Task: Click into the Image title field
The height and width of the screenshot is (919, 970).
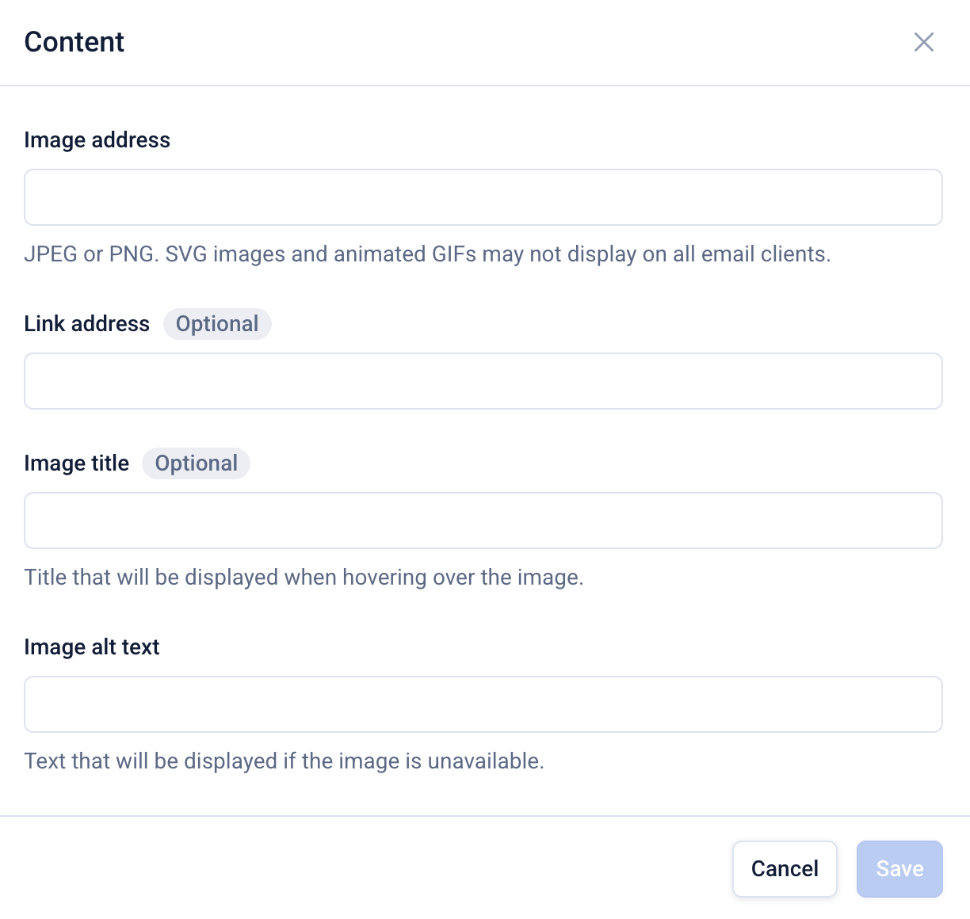Action: 483,521
